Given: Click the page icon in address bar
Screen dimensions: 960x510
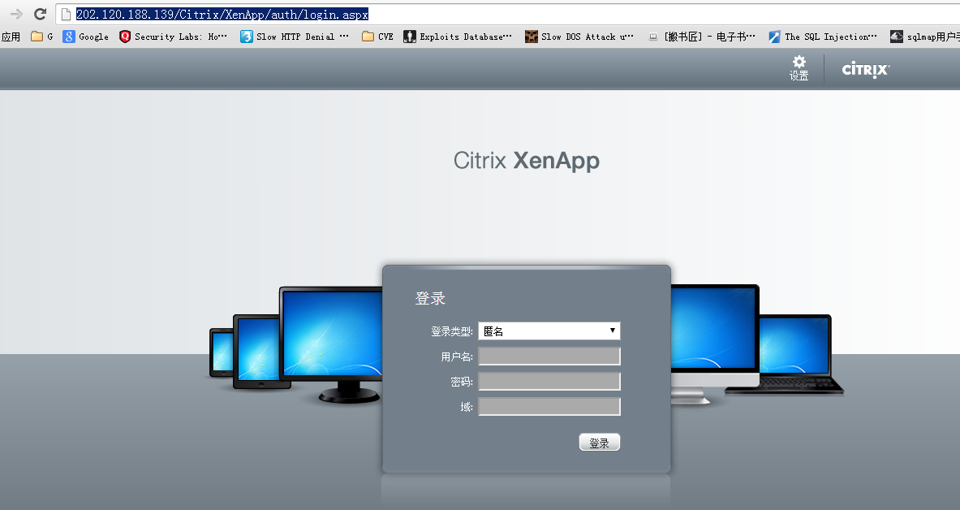Looking at the screenshot, I should point(66,14).
